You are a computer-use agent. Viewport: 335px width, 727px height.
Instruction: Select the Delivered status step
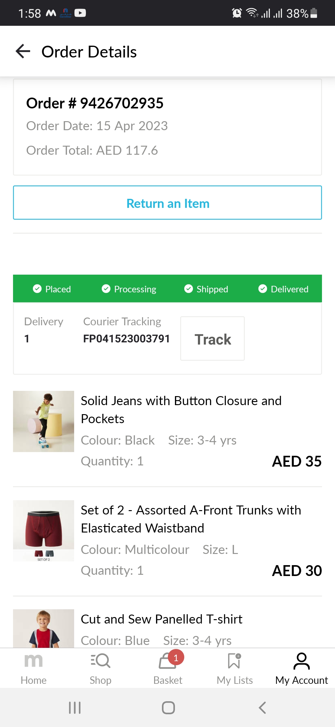(284, 289)
